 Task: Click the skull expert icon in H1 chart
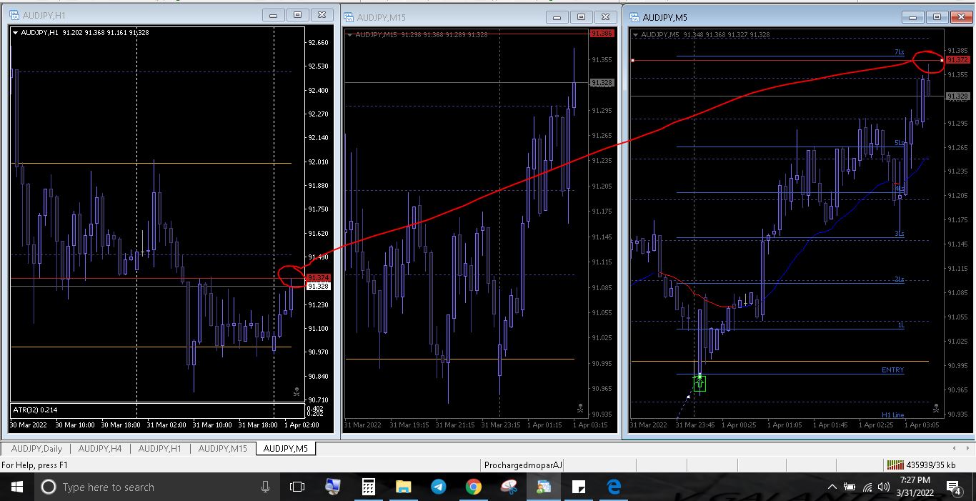(297, 392)
